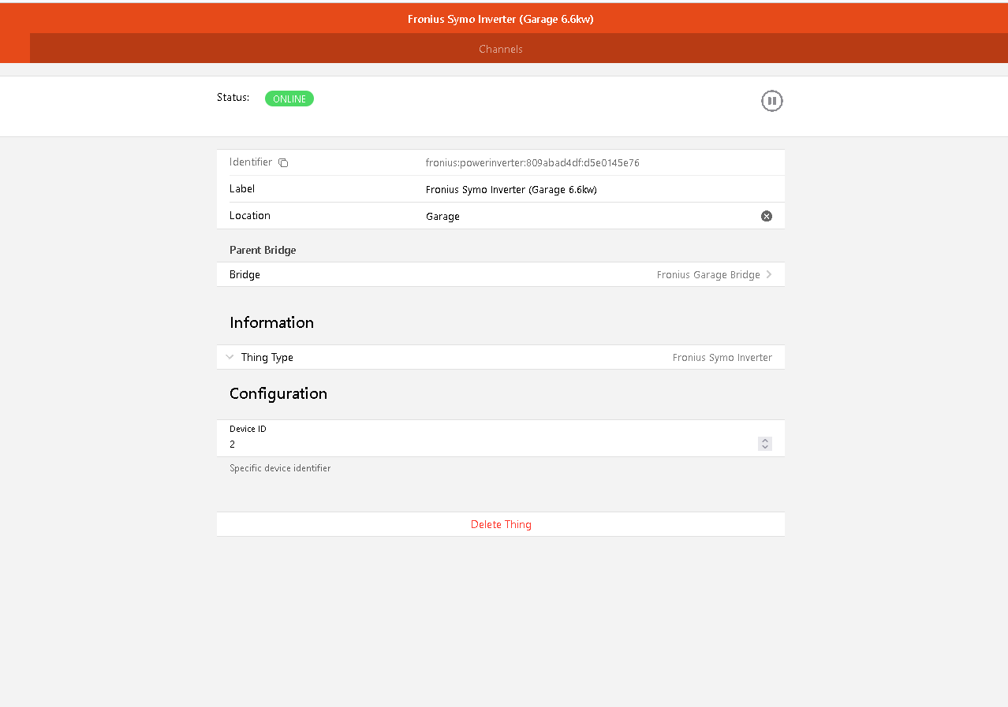Click the Device ID number field
The height and width of the screenshot is (707, 1008).
(493, 444)
